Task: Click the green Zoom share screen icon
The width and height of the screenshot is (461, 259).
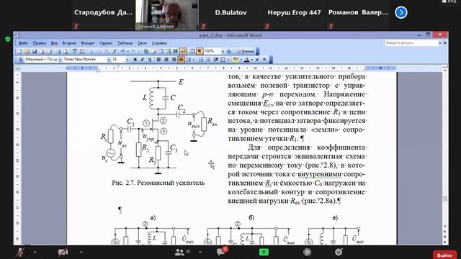Action: click(264, 252)
